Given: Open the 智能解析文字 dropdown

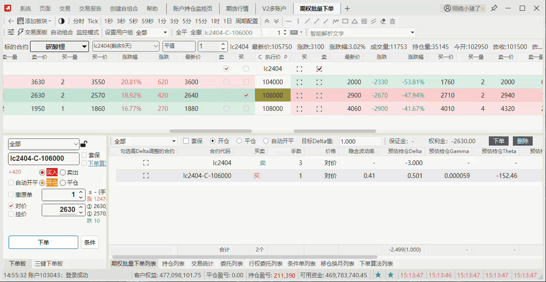Looking at the screenshot, I should click(412, 32).
